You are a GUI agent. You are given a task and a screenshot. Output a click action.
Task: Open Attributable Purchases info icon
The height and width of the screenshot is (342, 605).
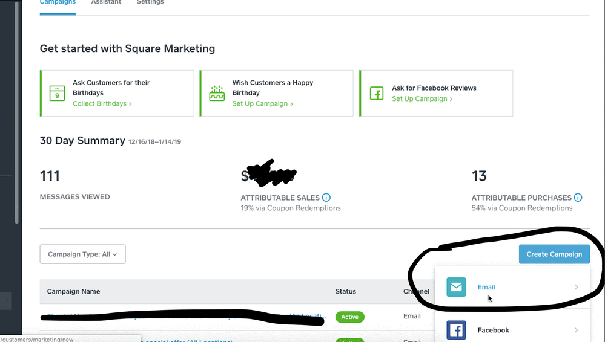[578, 198]
